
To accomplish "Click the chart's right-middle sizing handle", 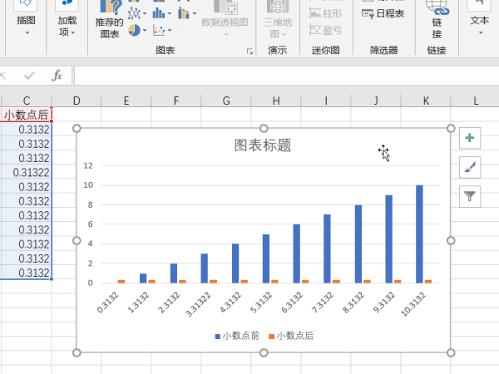I will click(x=451, y=240).
